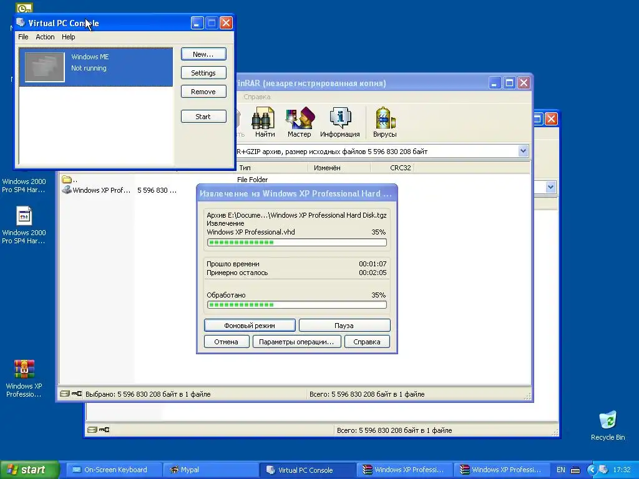
Task: Open the Справка menu in WinRAR
Action: click(x=256, y=97)
